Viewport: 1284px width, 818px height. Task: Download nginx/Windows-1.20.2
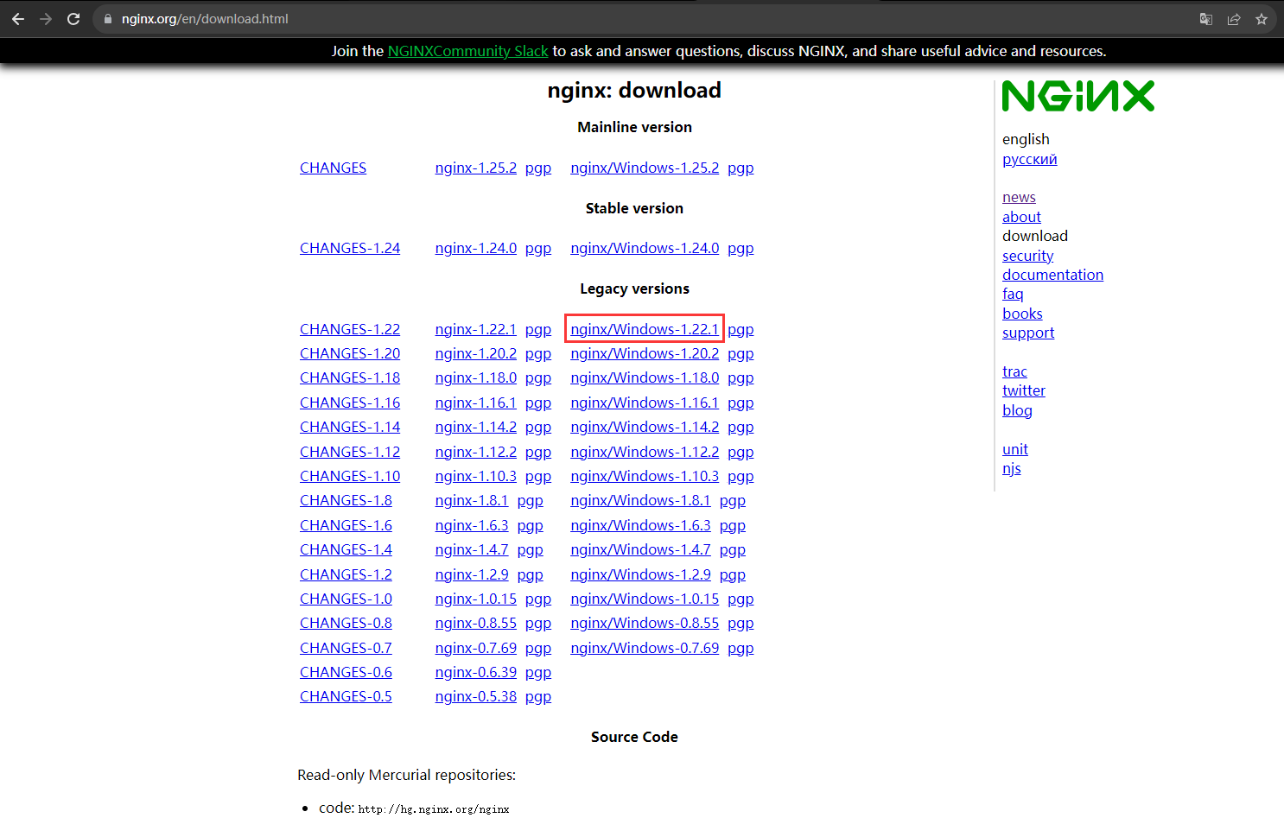[x=645, y=353]
